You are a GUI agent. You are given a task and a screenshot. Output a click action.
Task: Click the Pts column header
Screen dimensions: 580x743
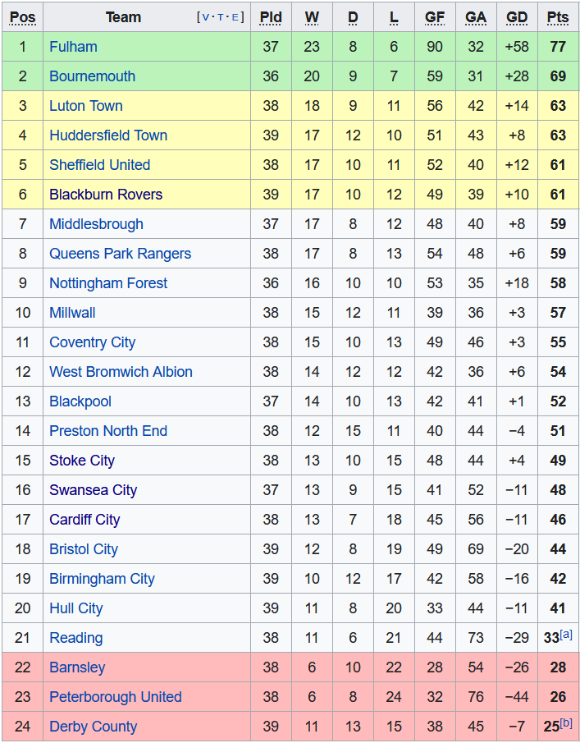point(558,17)
